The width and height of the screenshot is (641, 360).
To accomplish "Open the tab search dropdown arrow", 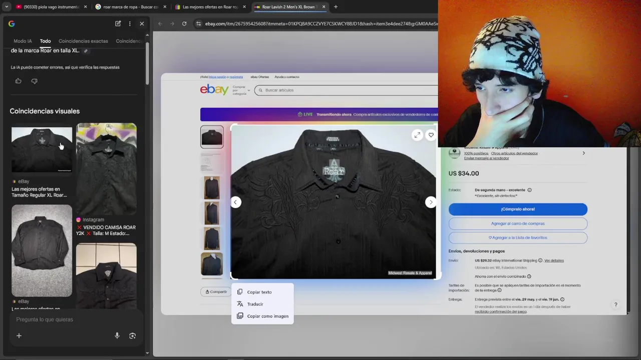I will 7,7.
